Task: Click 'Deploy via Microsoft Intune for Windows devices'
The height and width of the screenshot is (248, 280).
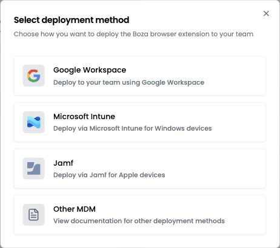Action: tap(133, 128)
